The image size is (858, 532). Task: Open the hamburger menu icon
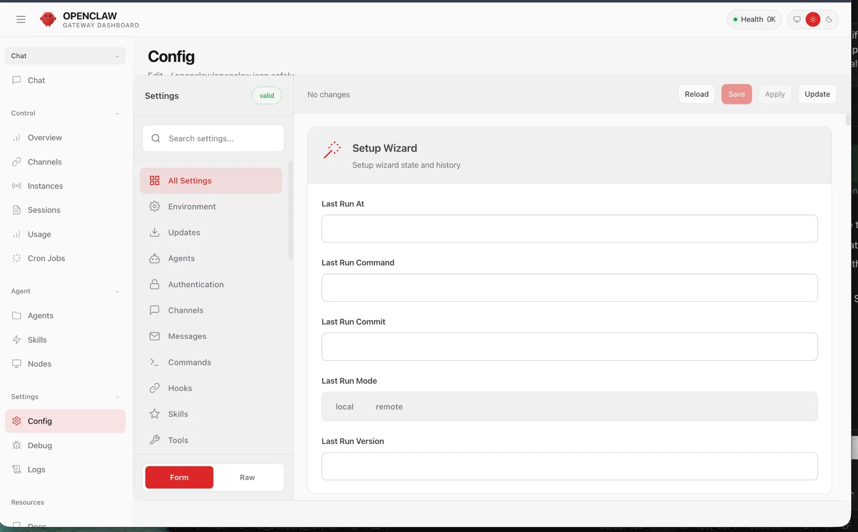[x=21, y=19]
